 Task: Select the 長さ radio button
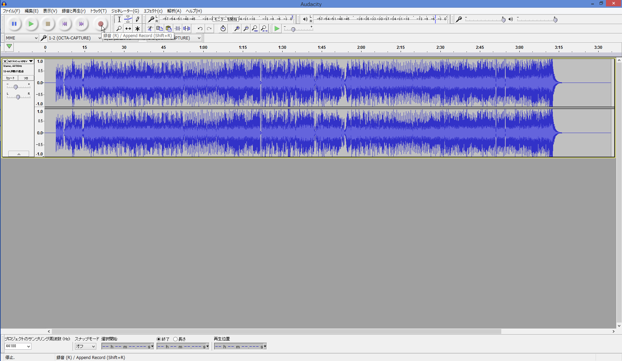coord(175,339)
